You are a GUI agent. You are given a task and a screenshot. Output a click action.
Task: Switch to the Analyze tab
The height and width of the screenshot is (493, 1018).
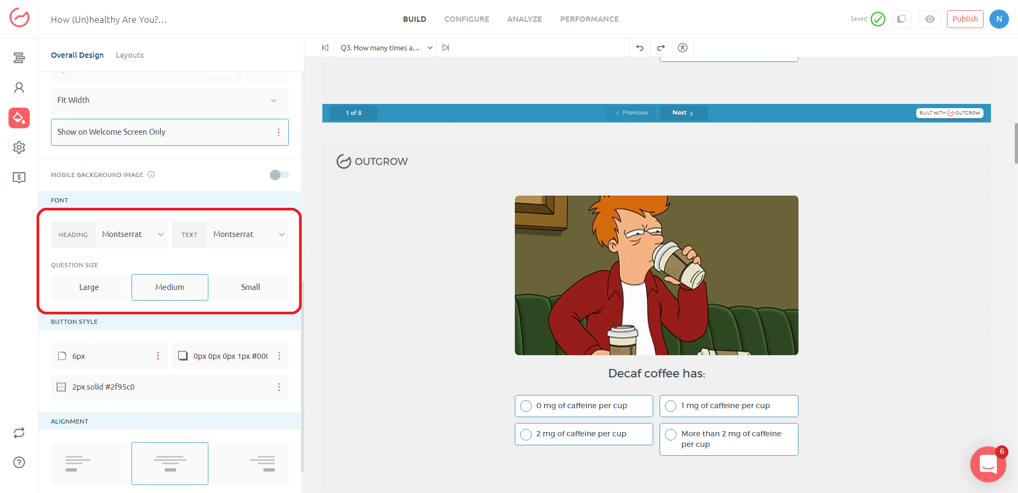[x=524, y=19]
